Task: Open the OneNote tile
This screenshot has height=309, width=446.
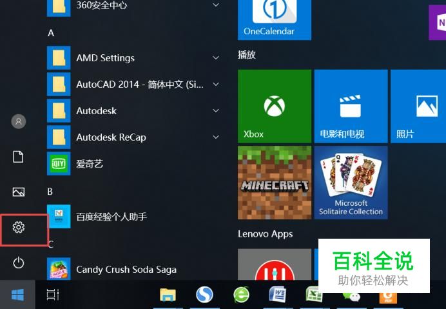Action: coord(438,23)
